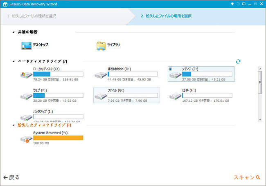
Task: Click the ファイル (G:) drive icon
Action: coord(101,96)
